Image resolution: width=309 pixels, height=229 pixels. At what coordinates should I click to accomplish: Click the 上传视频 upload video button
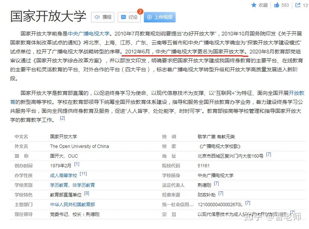click(160, 17)
